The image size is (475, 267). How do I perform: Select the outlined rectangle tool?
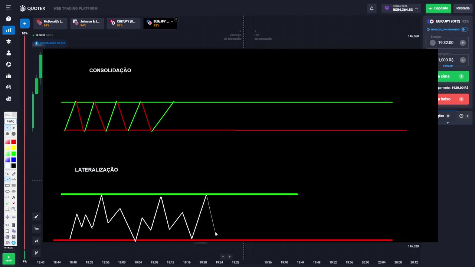tap(7, 185)
